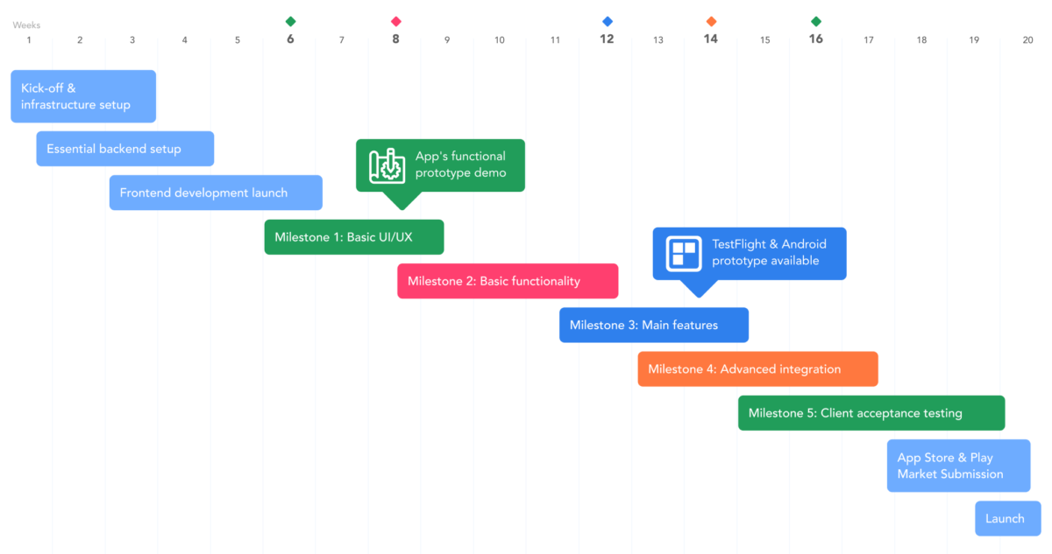The image size is (1052, 554).
Task: Click the Launch button
Action: point(1007,518)
